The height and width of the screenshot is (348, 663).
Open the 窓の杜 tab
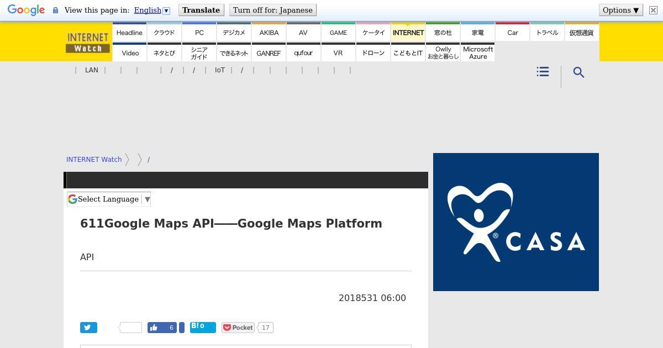[x=443, y=32]
